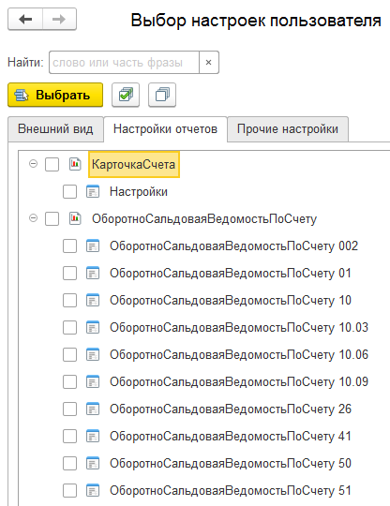The image size is (390, 506).
Task: Click settings icon for ОборотноСальдоваяВедомостьПоСчету 10
Action: [x=93, y=300]
